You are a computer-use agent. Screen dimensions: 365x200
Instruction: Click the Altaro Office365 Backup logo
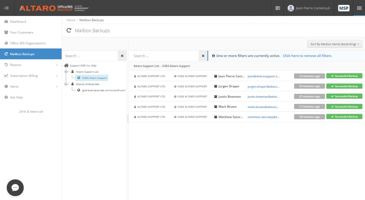(54, 8)
